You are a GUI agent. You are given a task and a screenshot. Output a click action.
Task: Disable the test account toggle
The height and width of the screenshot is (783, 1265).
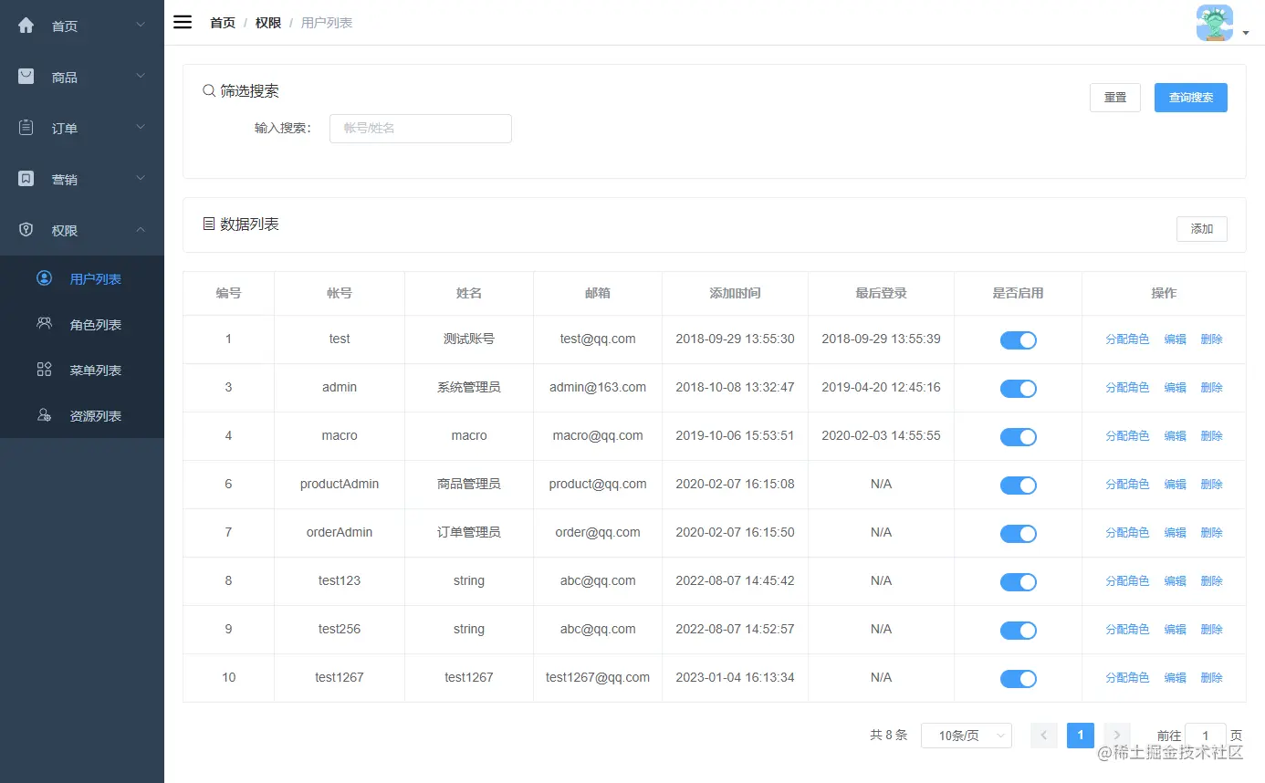pos(1018,340)
